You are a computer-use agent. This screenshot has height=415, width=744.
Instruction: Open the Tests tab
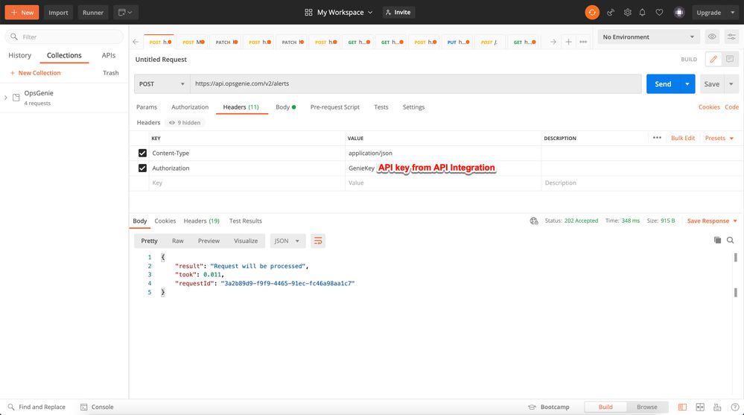tap(381, 107)
